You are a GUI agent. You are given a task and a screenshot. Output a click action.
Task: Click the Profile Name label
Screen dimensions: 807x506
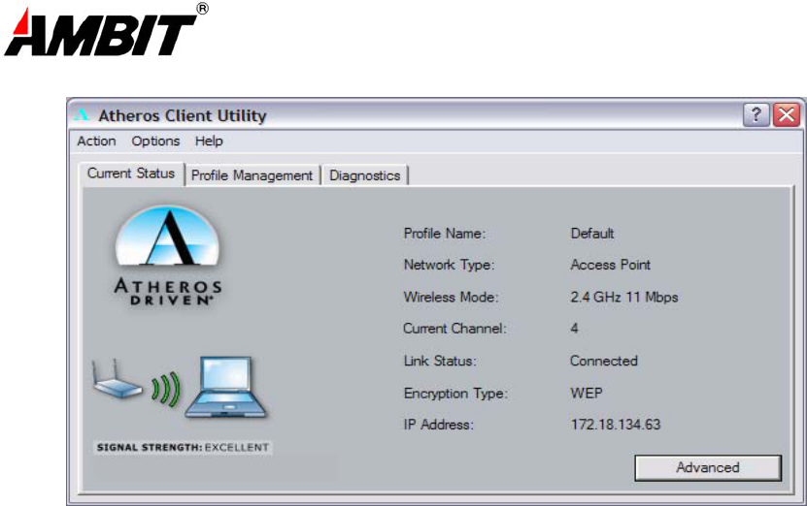tap(445, 234)
